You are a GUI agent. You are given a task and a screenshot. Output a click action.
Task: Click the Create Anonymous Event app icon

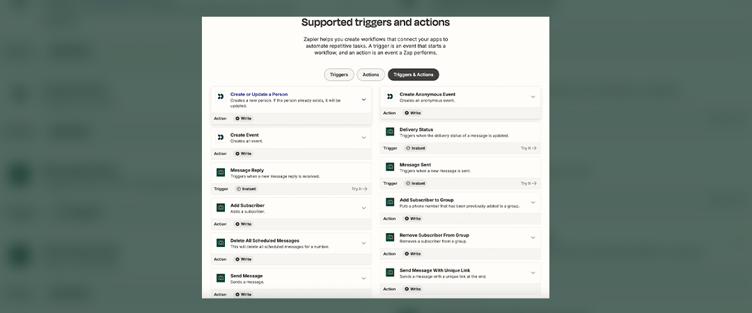[x=390, y=97]
